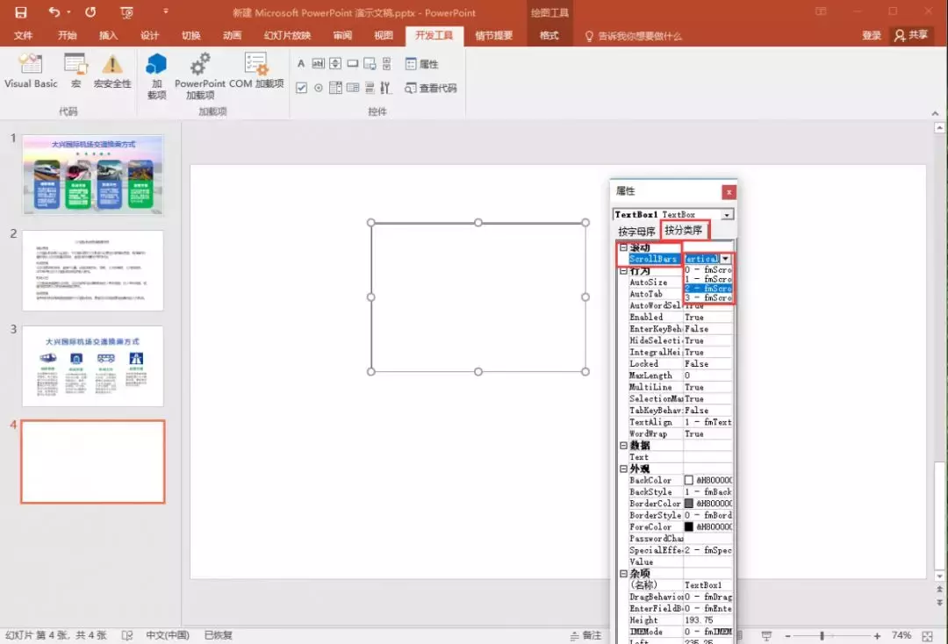Click the 属性 properties ribbon button
The image size is (948, 644).
pos(422,64)
